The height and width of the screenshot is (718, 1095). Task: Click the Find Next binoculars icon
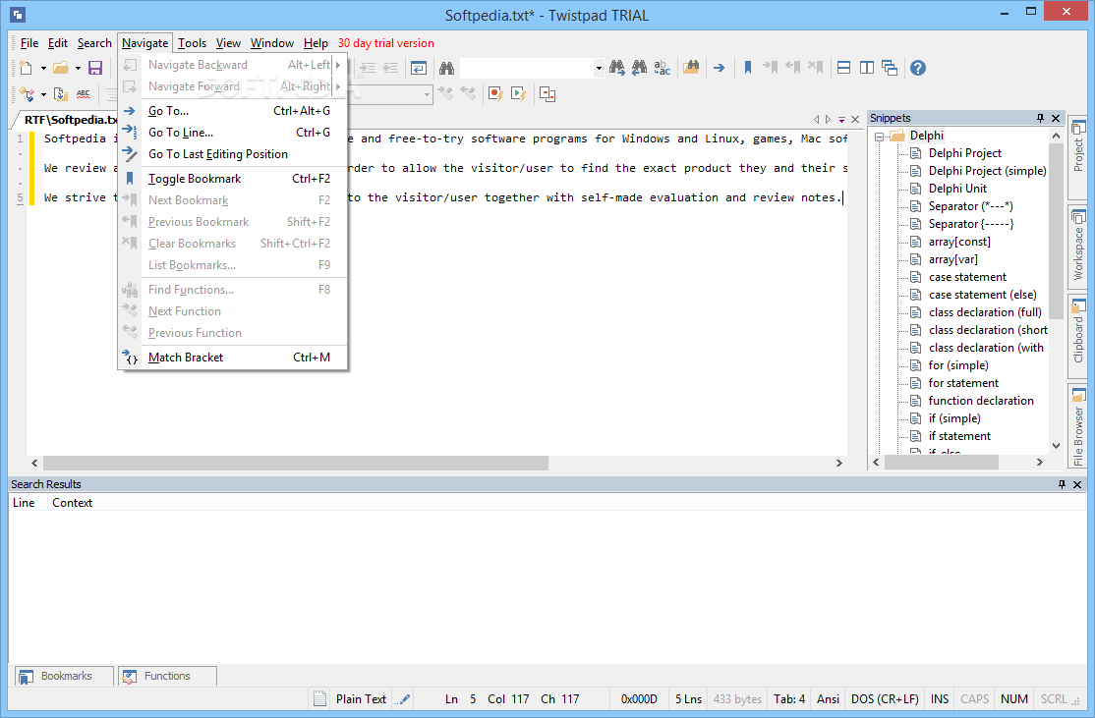[x=616, y=68]
